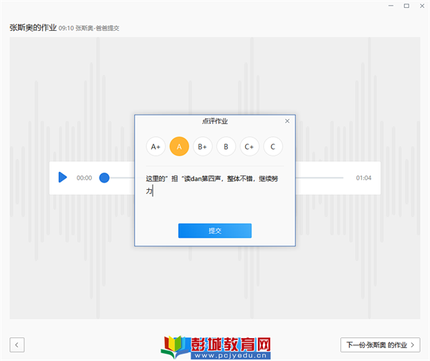Click the 点评作业 dialog title

point(215,121)
